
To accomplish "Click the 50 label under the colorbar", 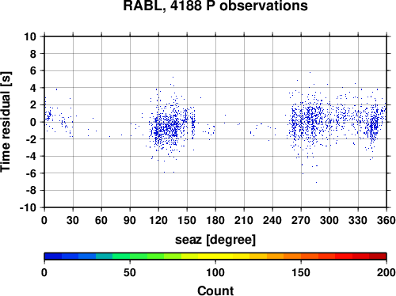I will click(130, 272).
